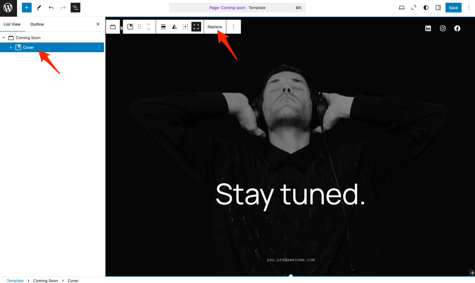Screen dimensions: 475x283
Task: Open the block toolbar Options menu
Action: [233, 27]
